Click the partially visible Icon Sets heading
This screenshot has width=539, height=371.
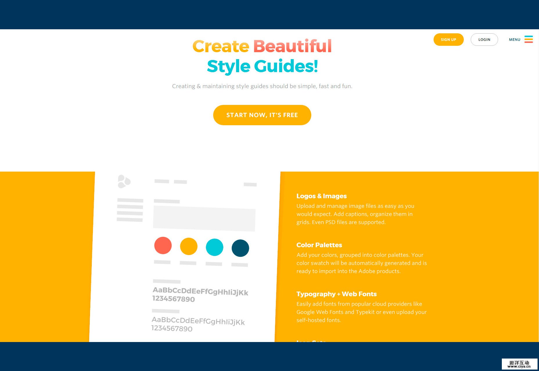[x=311, y=341]
